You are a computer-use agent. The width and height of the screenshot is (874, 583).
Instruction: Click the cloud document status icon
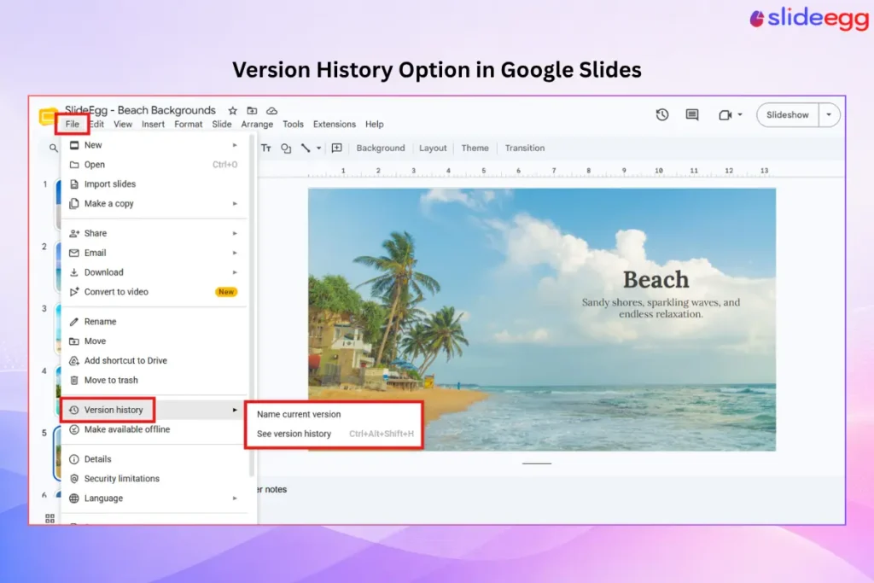click(271, 110)
